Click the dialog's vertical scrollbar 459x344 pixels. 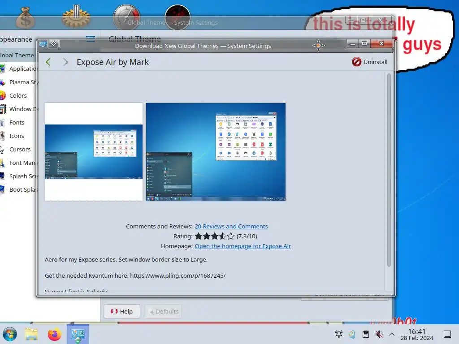pyautogui.click(x=389, y=170)
